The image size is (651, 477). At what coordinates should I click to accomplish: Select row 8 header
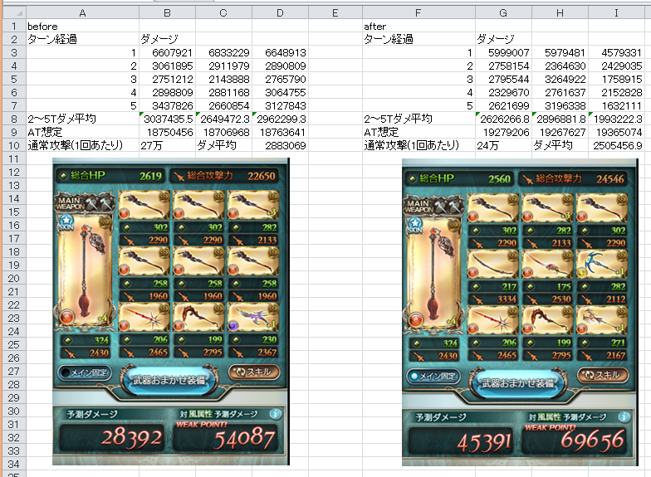(x=14, y=119)
